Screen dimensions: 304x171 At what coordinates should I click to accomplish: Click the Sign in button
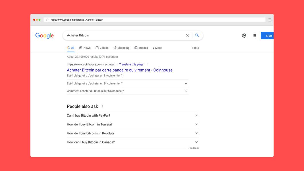tap(267, 36)
